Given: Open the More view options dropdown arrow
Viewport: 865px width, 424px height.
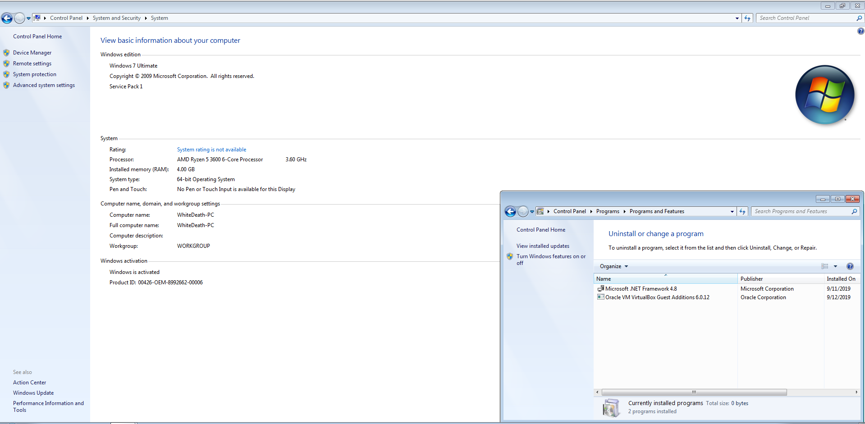Looking at the screenshot, I should pos(835,266).
